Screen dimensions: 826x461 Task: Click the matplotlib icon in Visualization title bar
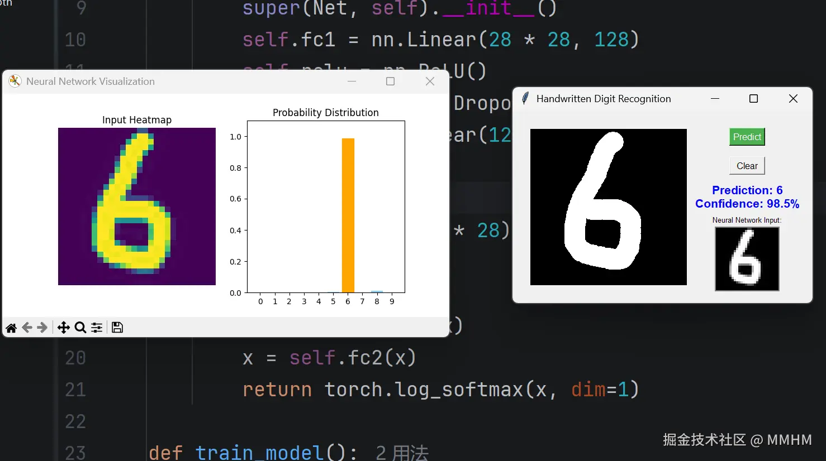point(15,81)
